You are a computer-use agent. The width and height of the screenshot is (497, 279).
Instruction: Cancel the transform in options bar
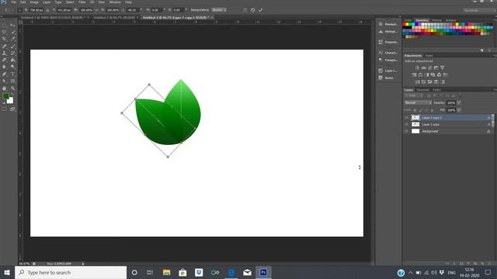point(253,10)
